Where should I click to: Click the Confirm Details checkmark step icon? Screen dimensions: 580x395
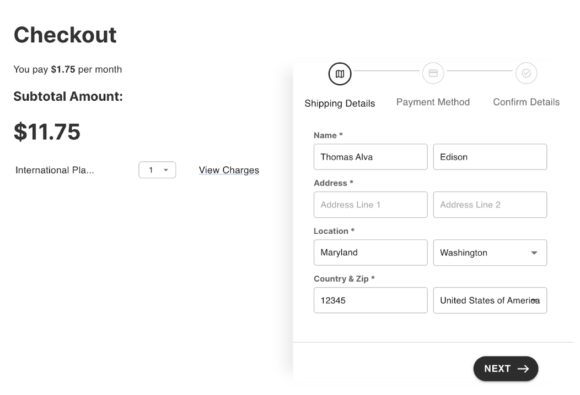pos(526,73)
